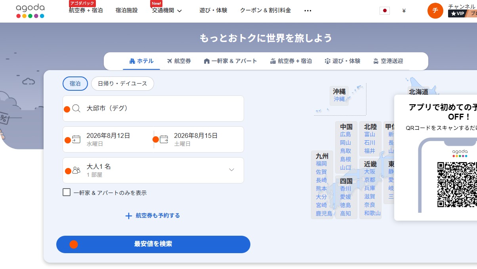Screen dimensions: 477x269
Task: Select 兵庫 in the 近畿 region
Action: point(370,188)
